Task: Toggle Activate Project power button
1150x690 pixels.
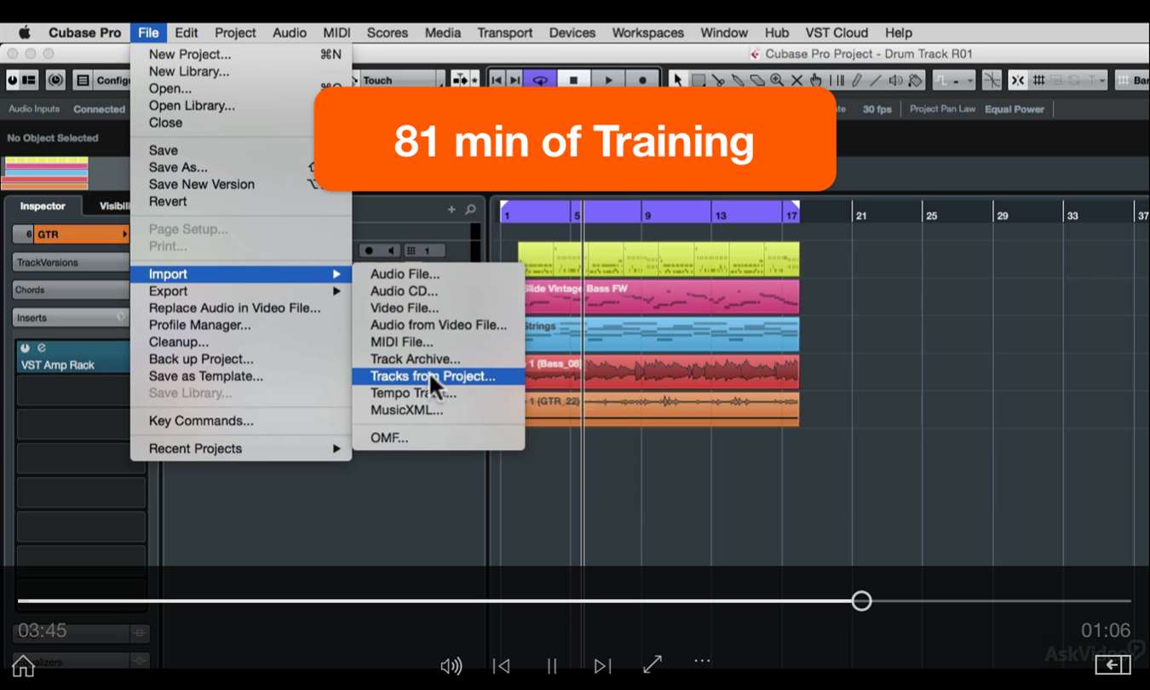Action: (x=11, y=80)
